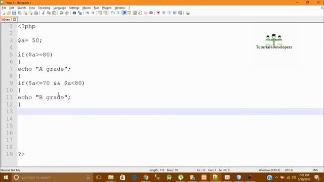The width and height of the screenshot is (324, 182).
Task: Click the 'Ln : 13' status bar entry
Action: click(x=201, y=170)
